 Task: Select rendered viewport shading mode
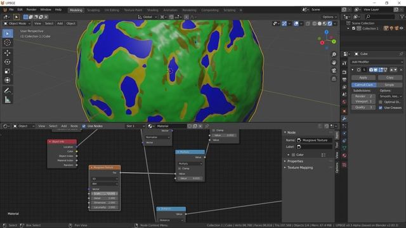[330, 23]
